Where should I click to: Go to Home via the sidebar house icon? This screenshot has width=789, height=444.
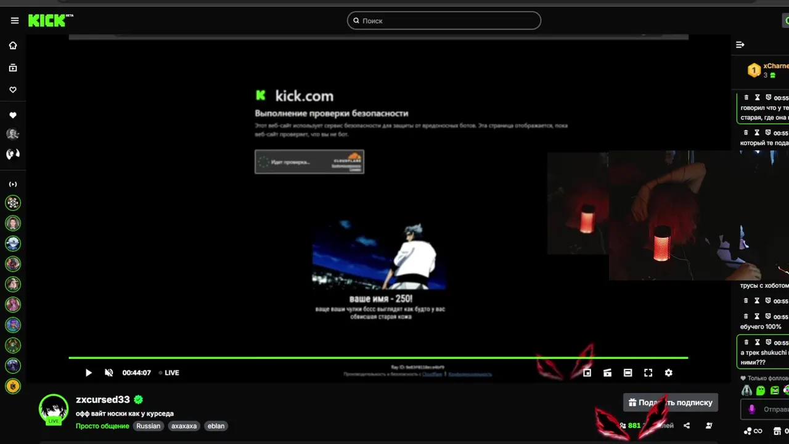[13, 46]
